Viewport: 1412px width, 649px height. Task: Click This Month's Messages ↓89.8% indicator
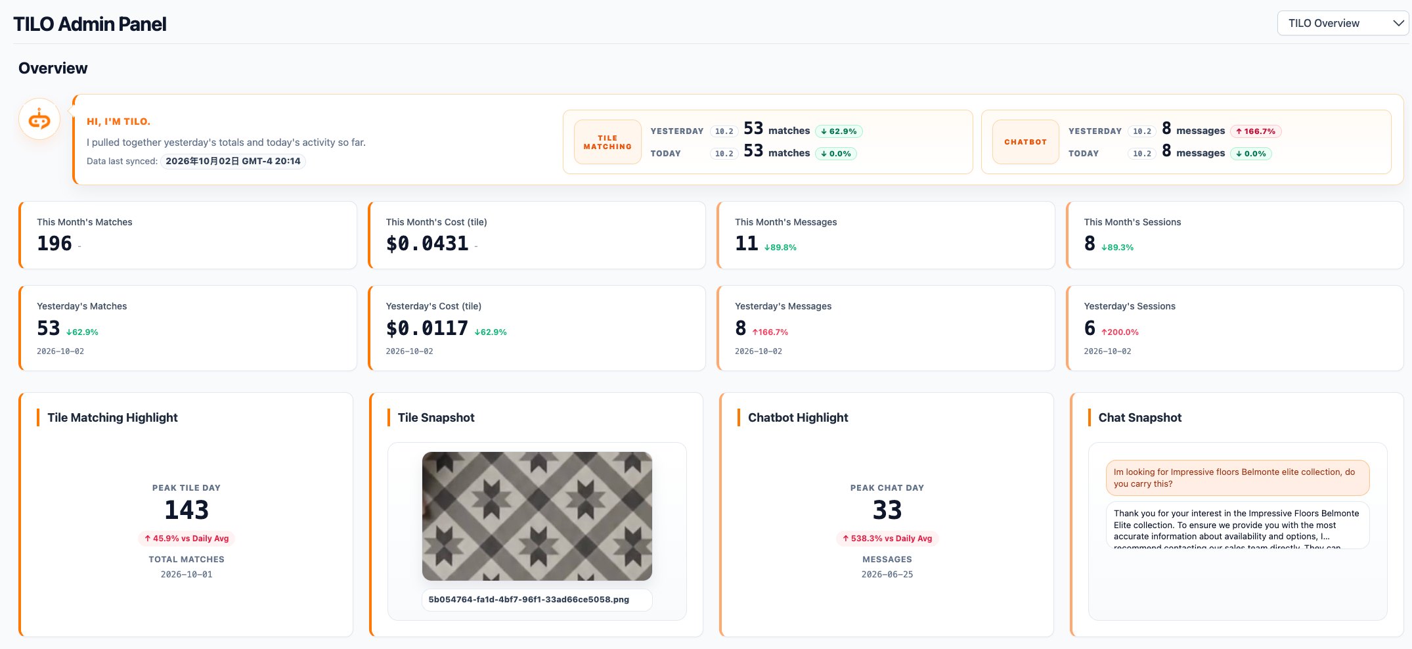point(780,248)
